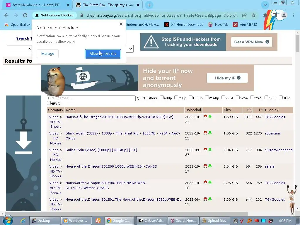
Task: Switch to Secret Hors... taskbar window
Action: (184, 221)
